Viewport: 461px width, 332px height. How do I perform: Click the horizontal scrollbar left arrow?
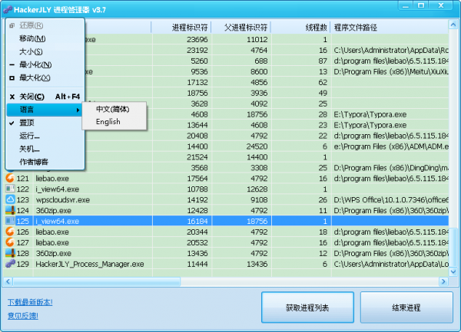pyautogui.click(x=8, y=282)
